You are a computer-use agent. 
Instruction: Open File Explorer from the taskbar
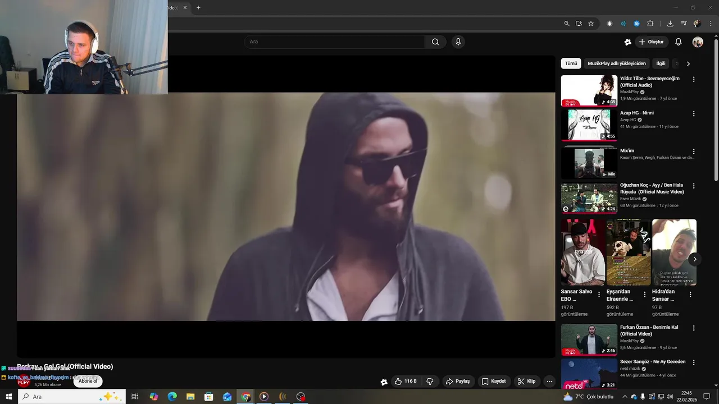(190, 397)
